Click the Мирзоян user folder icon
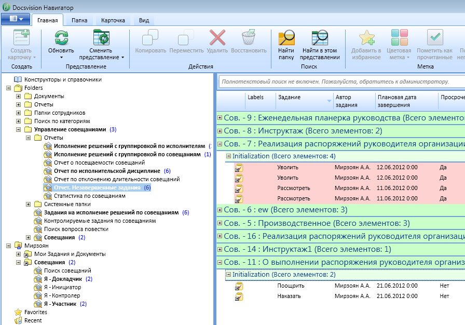Viewport: 465px width, 325px height. pyautogui.click(x=18, y=246)
